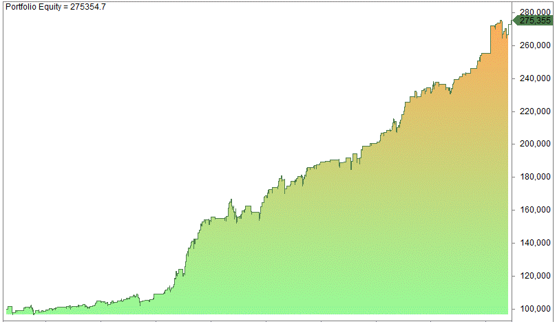Click the tall vertical step up to 260,000
Image resolution: width=557 pixels, height=324 pixels.
(491, 40)
